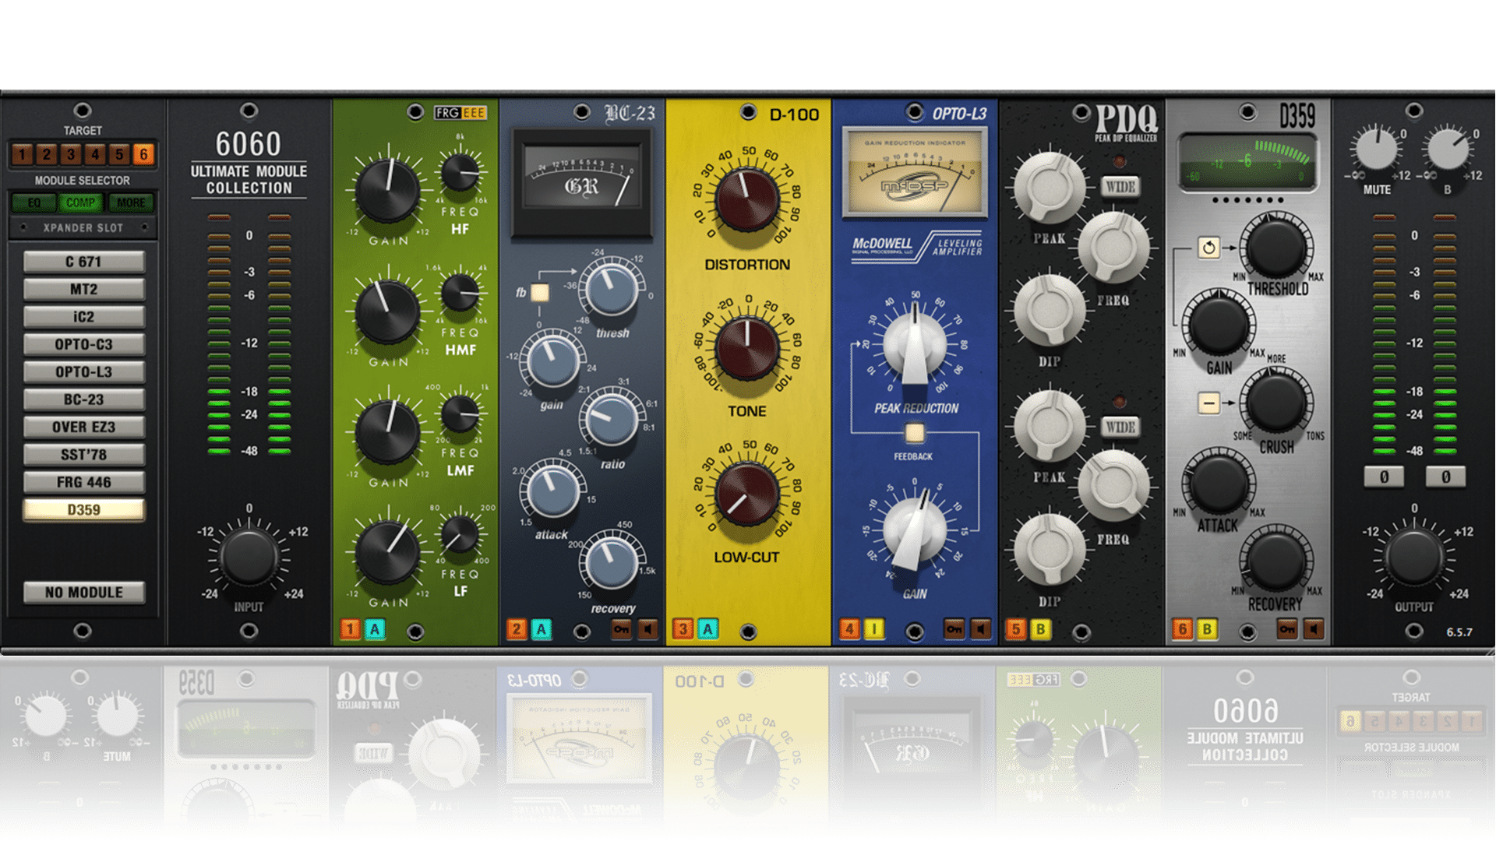The height and width of the screenshot is (841, 1496).
Task: Choose the FRG 446 module
Action: pos(83,482)
